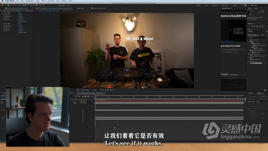Open the Tracker Motion Source dropdown
Image resolution: width=268 pixels, height=151 pixels.
click(x=262, y=101)
